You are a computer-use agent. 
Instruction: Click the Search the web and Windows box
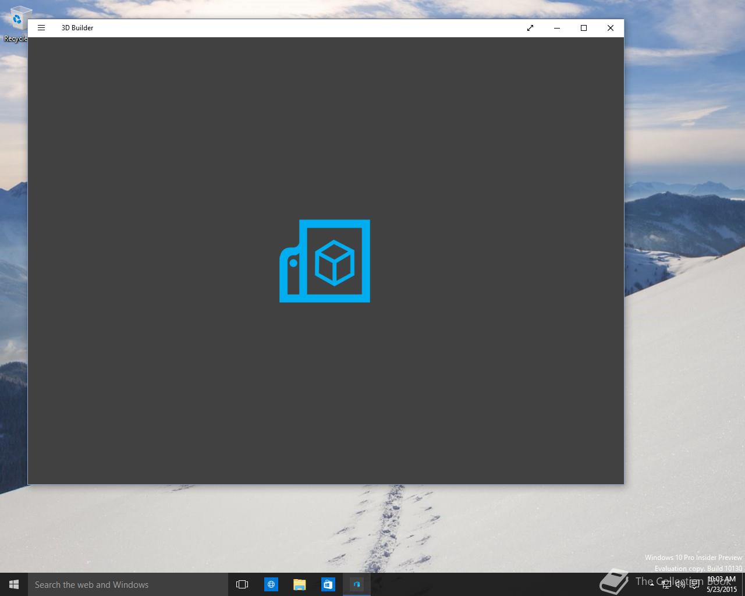[127, 584]
